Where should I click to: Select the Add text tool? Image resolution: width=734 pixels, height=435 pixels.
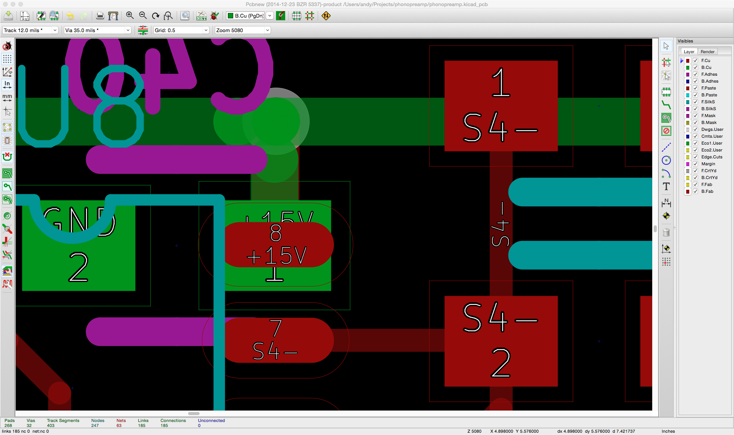(x=666, y=186)
